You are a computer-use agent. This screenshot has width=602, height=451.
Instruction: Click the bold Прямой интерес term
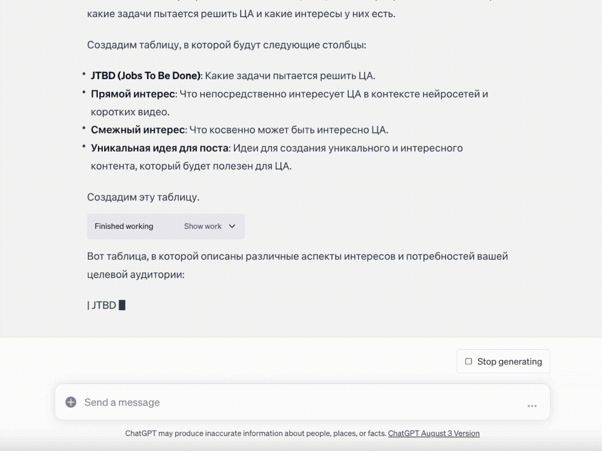click(x=133, y=94)
